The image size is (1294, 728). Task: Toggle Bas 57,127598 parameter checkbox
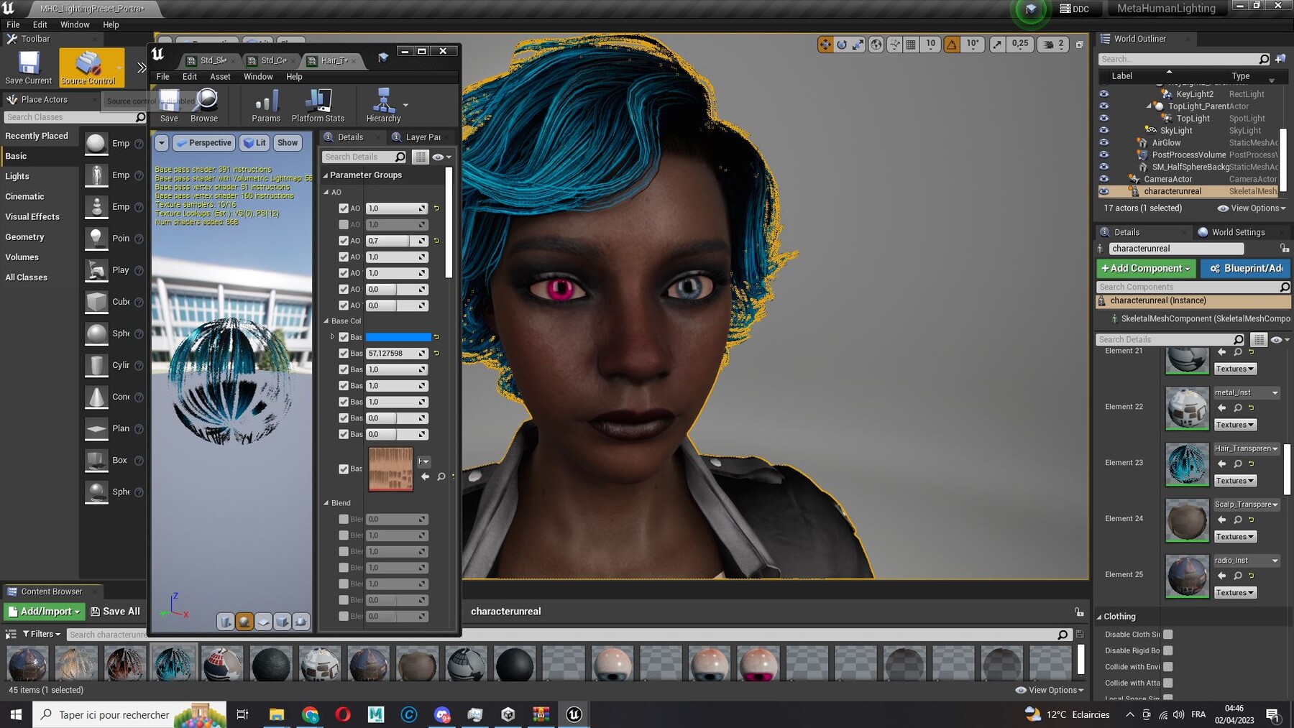click(x=344, y=354)
